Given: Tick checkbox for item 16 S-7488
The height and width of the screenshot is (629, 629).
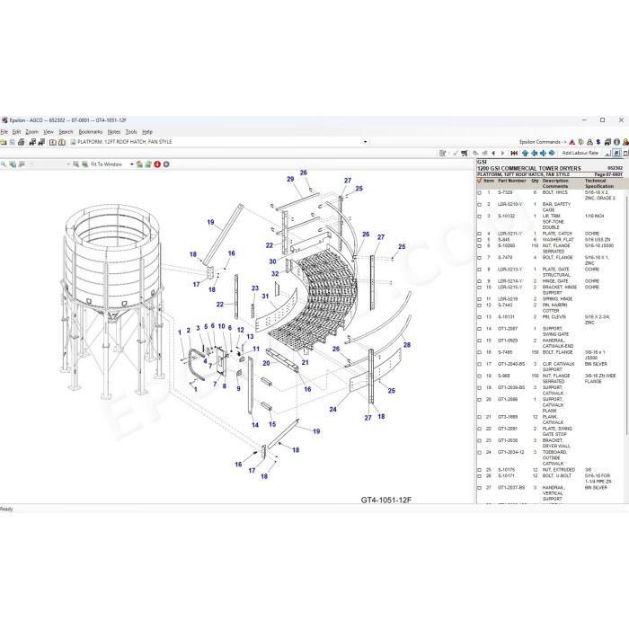Looking at the screenshot, I should 479,352.
